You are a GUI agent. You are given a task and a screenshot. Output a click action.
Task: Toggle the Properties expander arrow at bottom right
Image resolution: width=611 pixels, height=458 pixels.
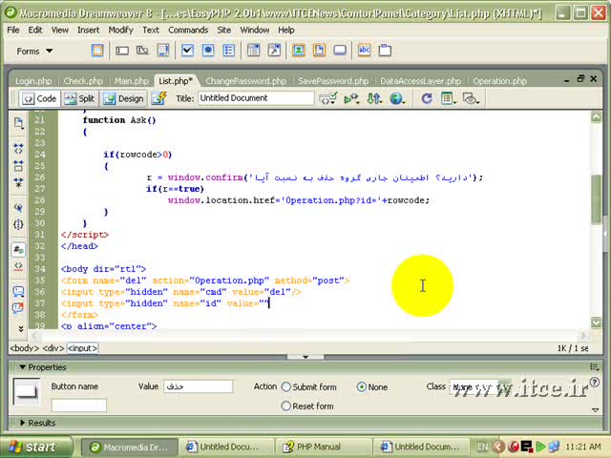tap(595, 409)
